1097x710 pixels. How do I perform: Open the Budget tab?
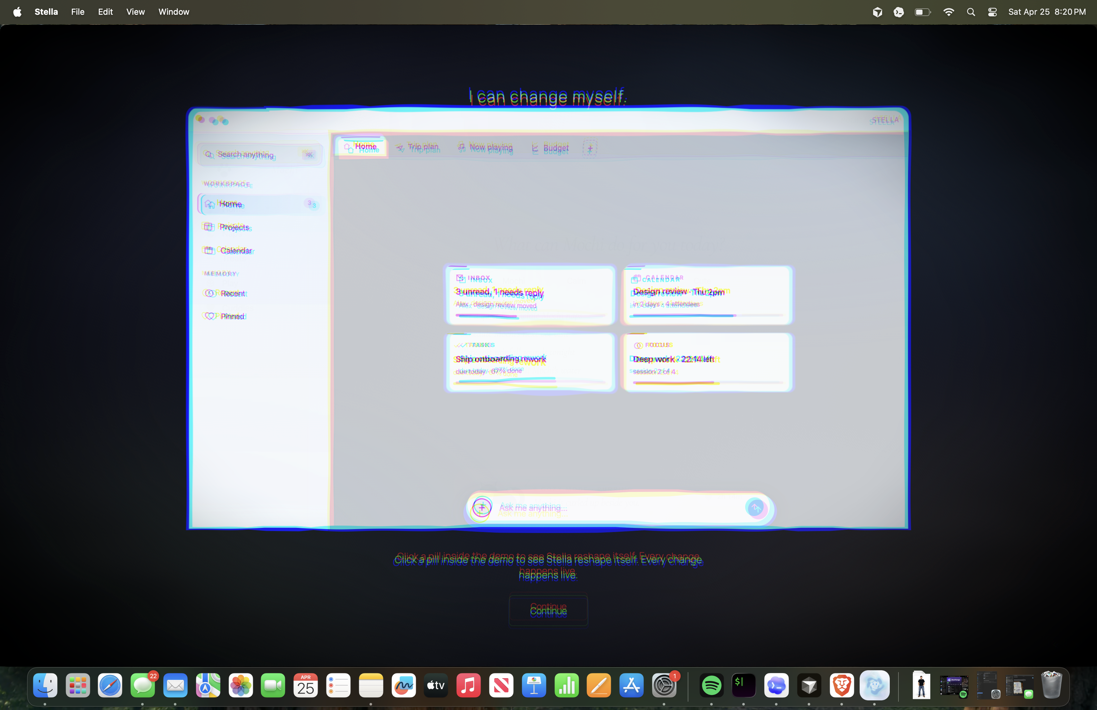550,148
